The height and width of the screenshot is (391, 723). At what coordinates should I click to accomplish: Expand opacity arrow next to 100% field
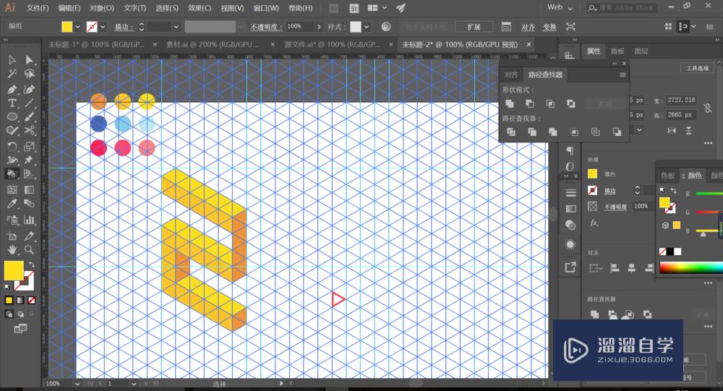click(319, 27)
